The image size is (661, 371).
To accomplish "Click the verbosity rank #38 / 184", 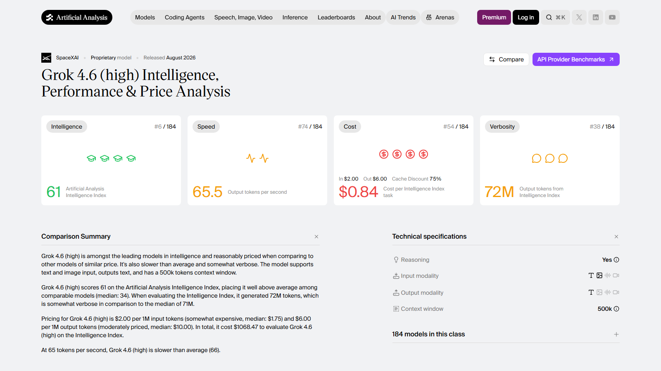I will coord(602,127).
